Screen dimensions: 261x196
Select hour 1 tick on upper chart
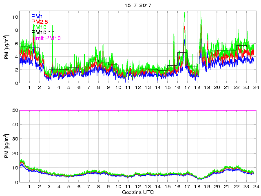click(x=29, y=88)
